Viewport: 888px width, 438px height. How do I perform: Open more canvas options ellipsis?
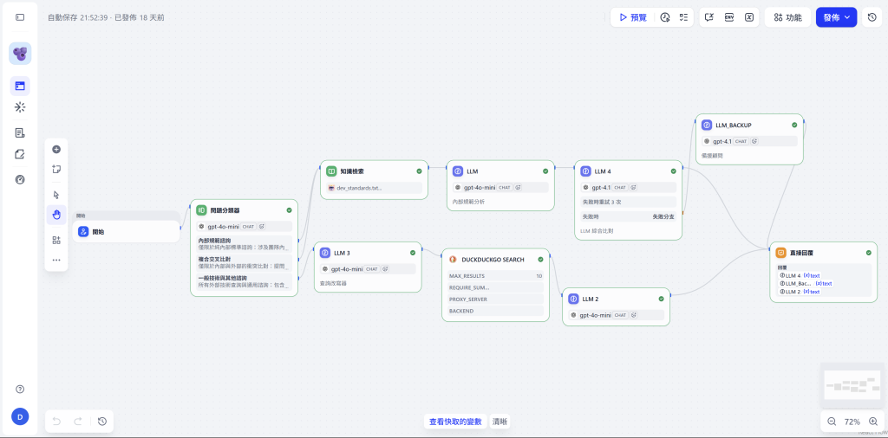tap(56, 260)
